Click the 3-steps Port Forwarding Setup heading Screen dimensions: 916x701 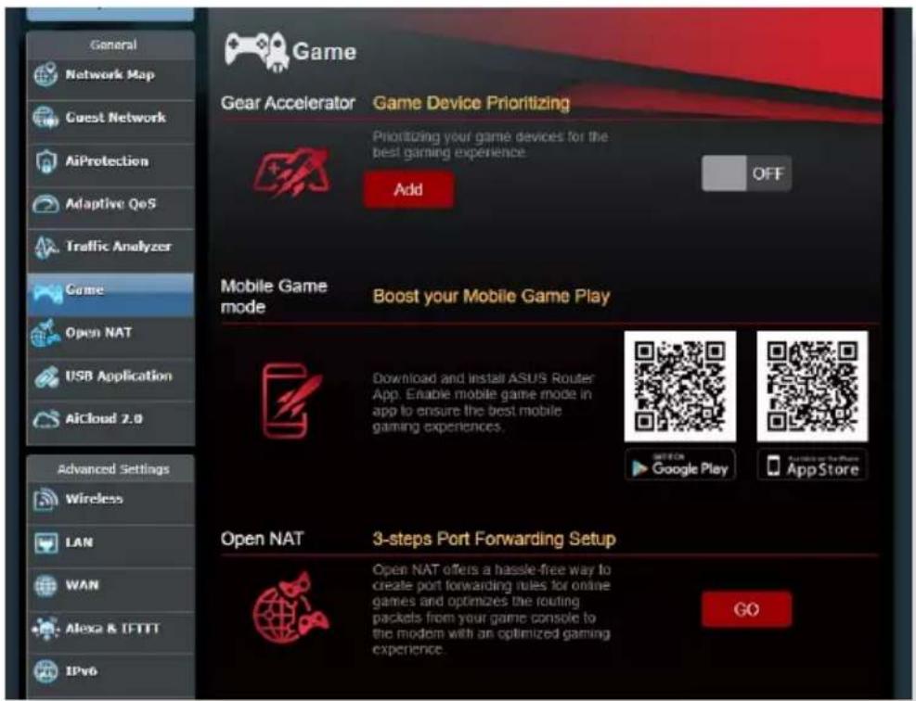click(495, 539)
